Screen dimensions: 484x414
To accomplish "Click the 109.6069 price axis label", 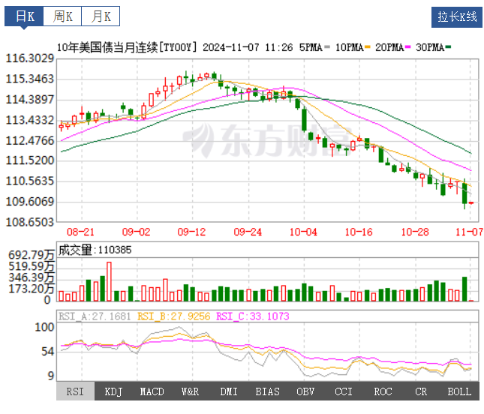I will 30,202.
